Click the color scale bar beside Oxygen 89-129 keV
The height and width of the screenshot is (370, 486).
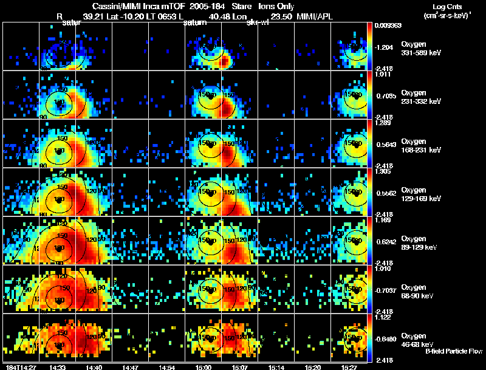click(369, 241)
